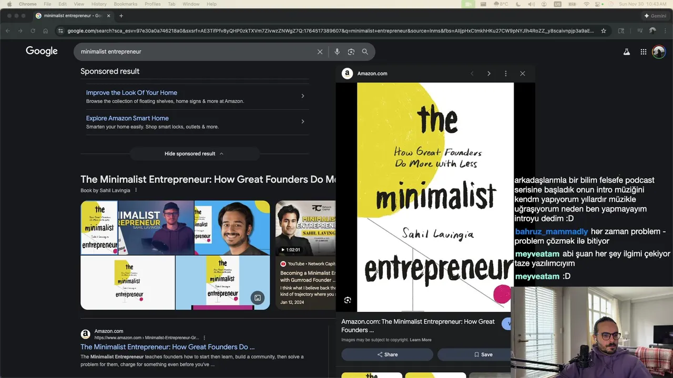Select the minimalist entrepreneur browser tab

coord(73,16)
